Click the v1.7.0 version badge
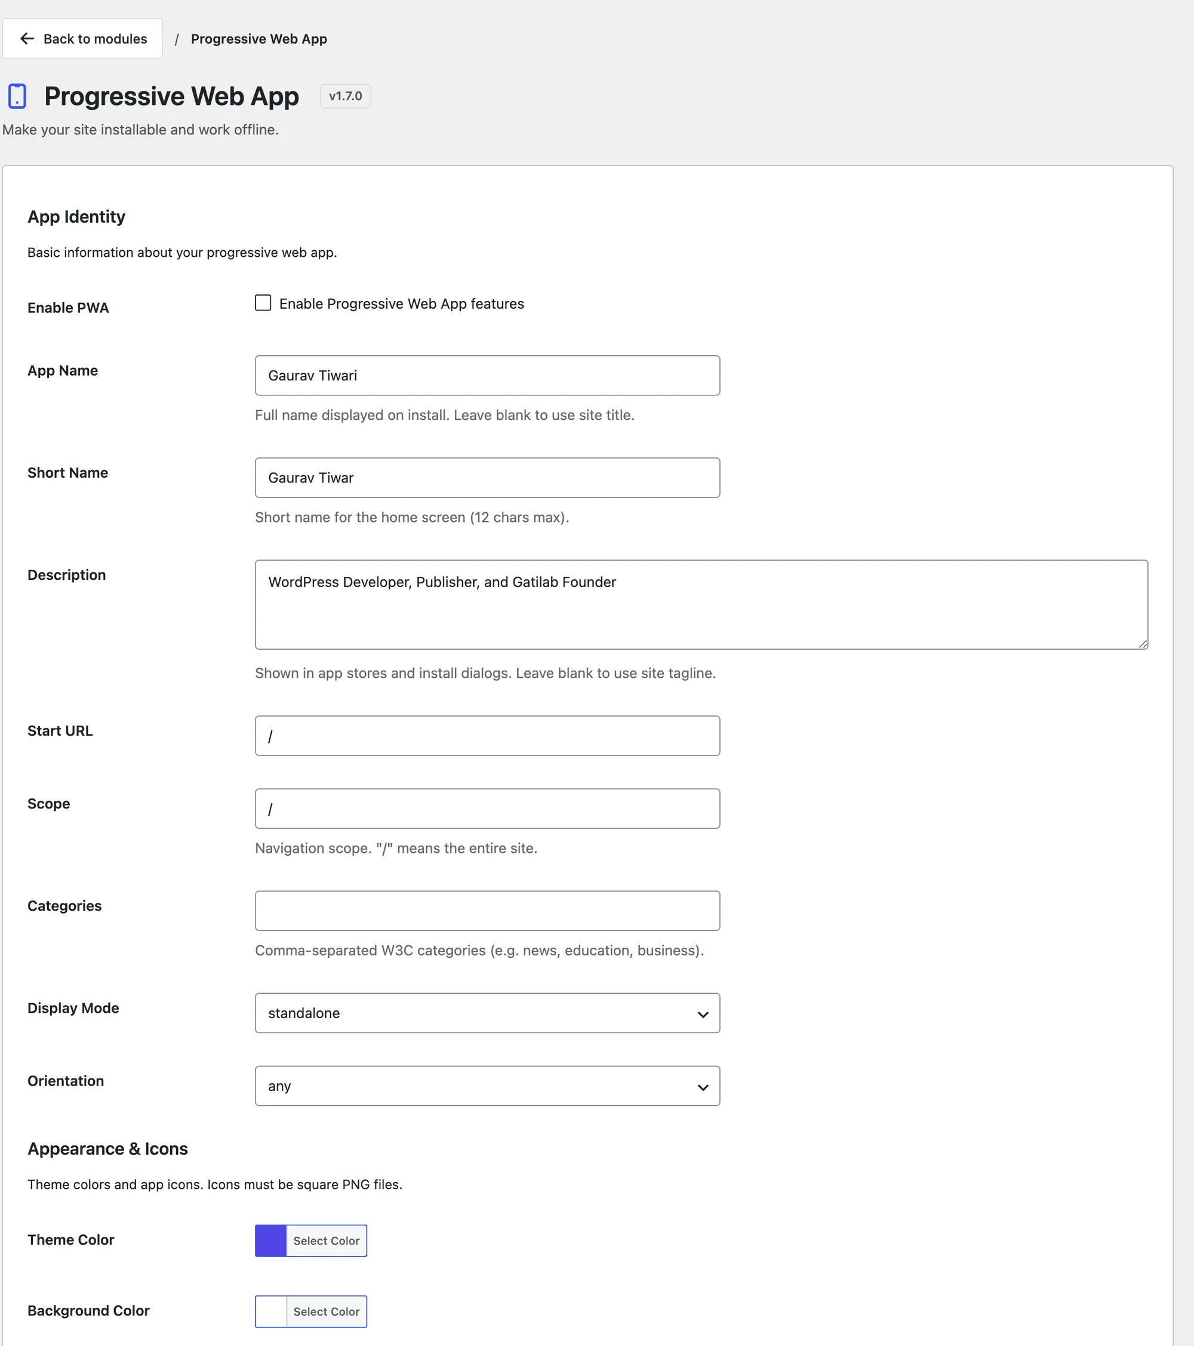 pyautogui.click(x=346, y=96)
